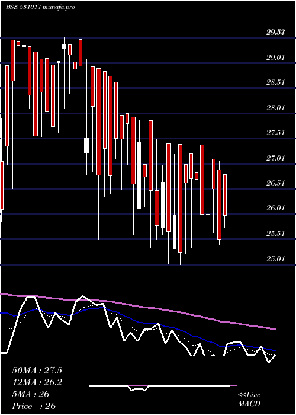Click the 26.01 price axis label
The image size is (296, 415).
[x=275, y=208]
